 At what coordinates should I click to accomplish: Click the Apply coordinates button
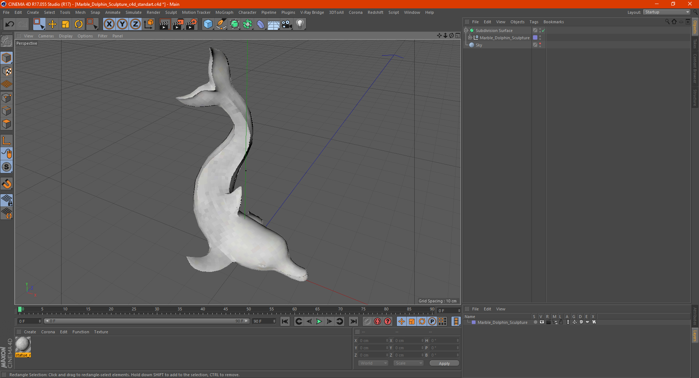coord(444,363)
